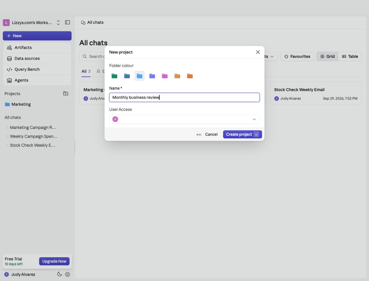Open the Stock Check Weekly Email card
This screenshot has height=281, width=369.
click(316, 93)
